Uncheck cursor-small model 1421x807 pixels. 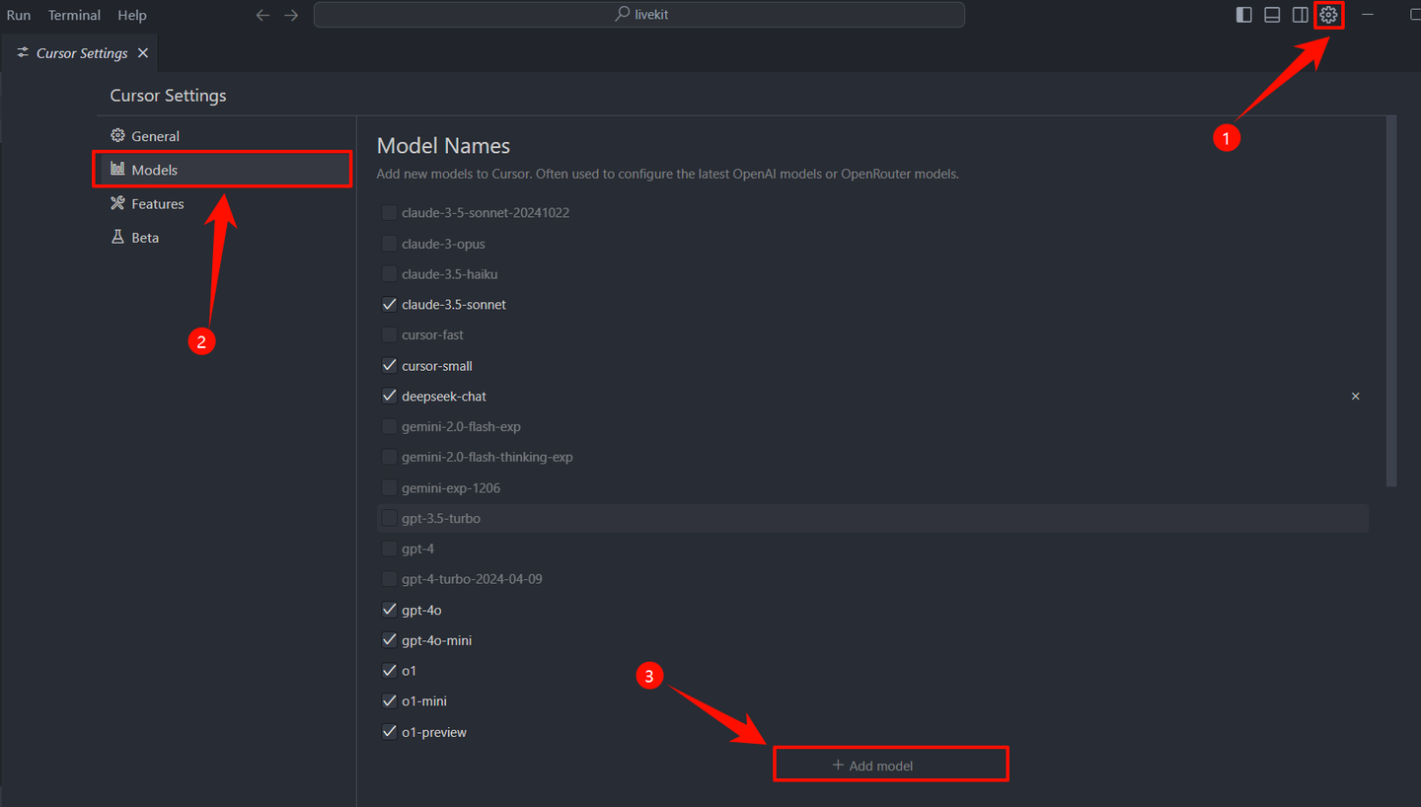tap(389, 365)
